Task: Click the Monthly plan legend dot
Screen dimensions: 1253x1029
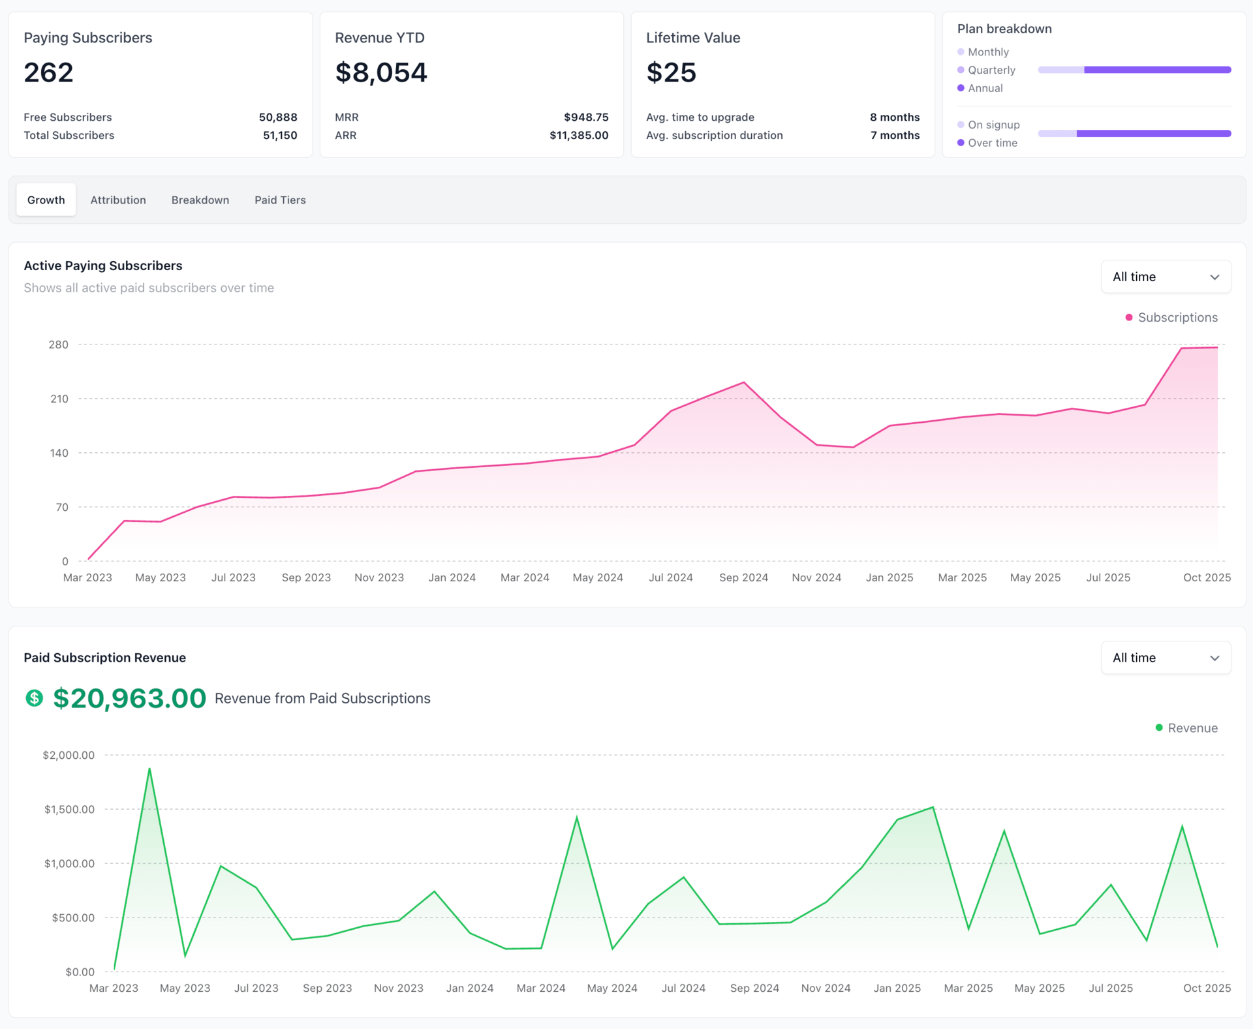Action: [x=961, y=52]
